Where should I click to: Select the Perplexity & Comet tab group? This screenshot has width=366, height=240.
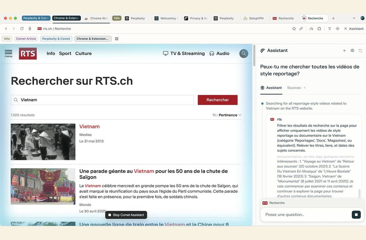(x=36, y=18)
